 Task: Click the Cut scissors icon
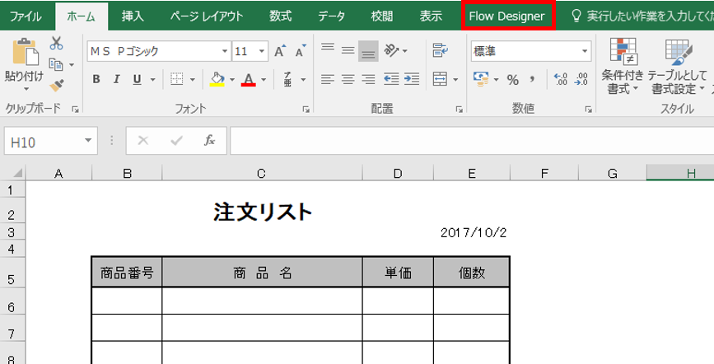pyautogui.click(x=56, y=44)
